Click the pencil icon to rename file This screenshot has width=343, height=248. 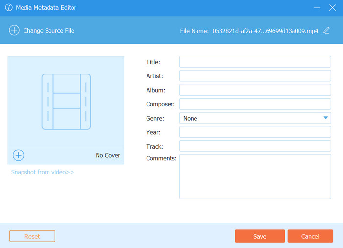click(327, 30)
